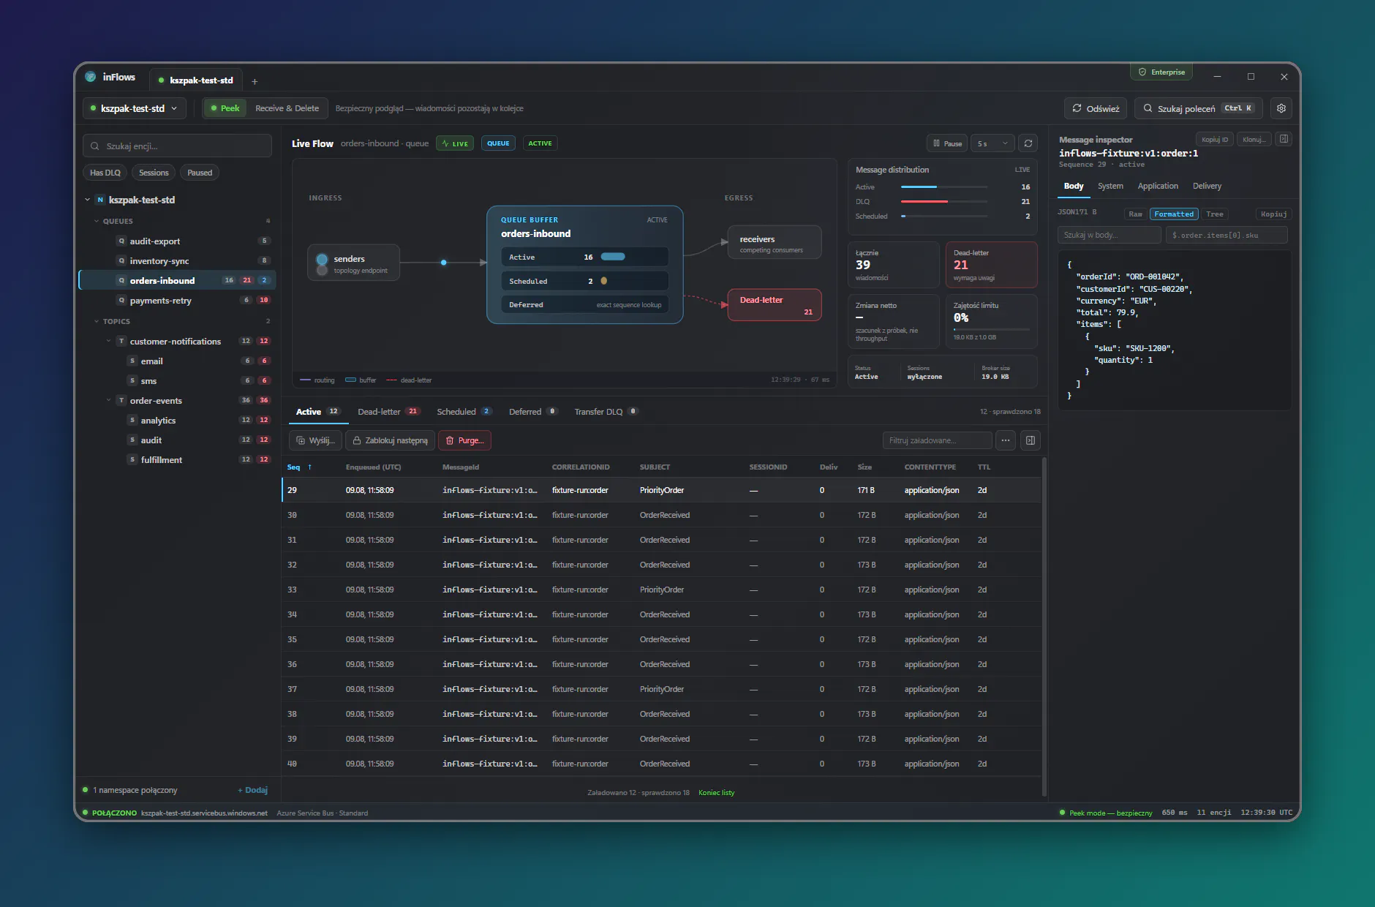Screen dimensions: 1375x907
Task: Collapse the kszpak-test-std namespace tree
Action: (x=88, y=200)
